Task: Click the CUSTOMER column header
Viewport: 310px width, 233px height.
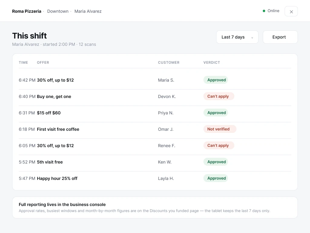Action: coord(169,62)
